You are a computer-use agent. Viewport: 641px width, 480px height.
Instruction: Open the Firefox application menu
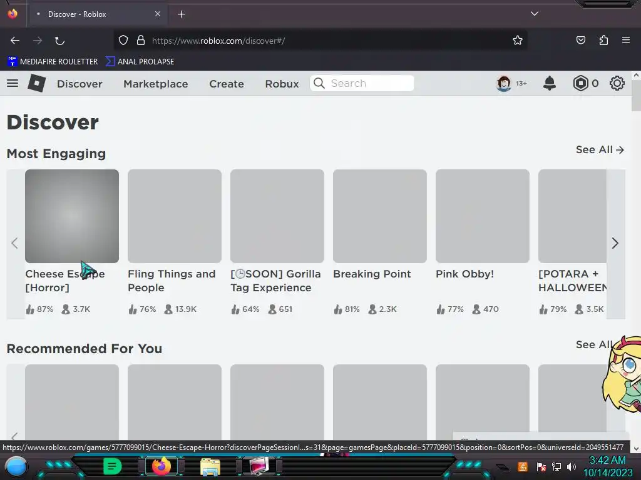[626, 40]
